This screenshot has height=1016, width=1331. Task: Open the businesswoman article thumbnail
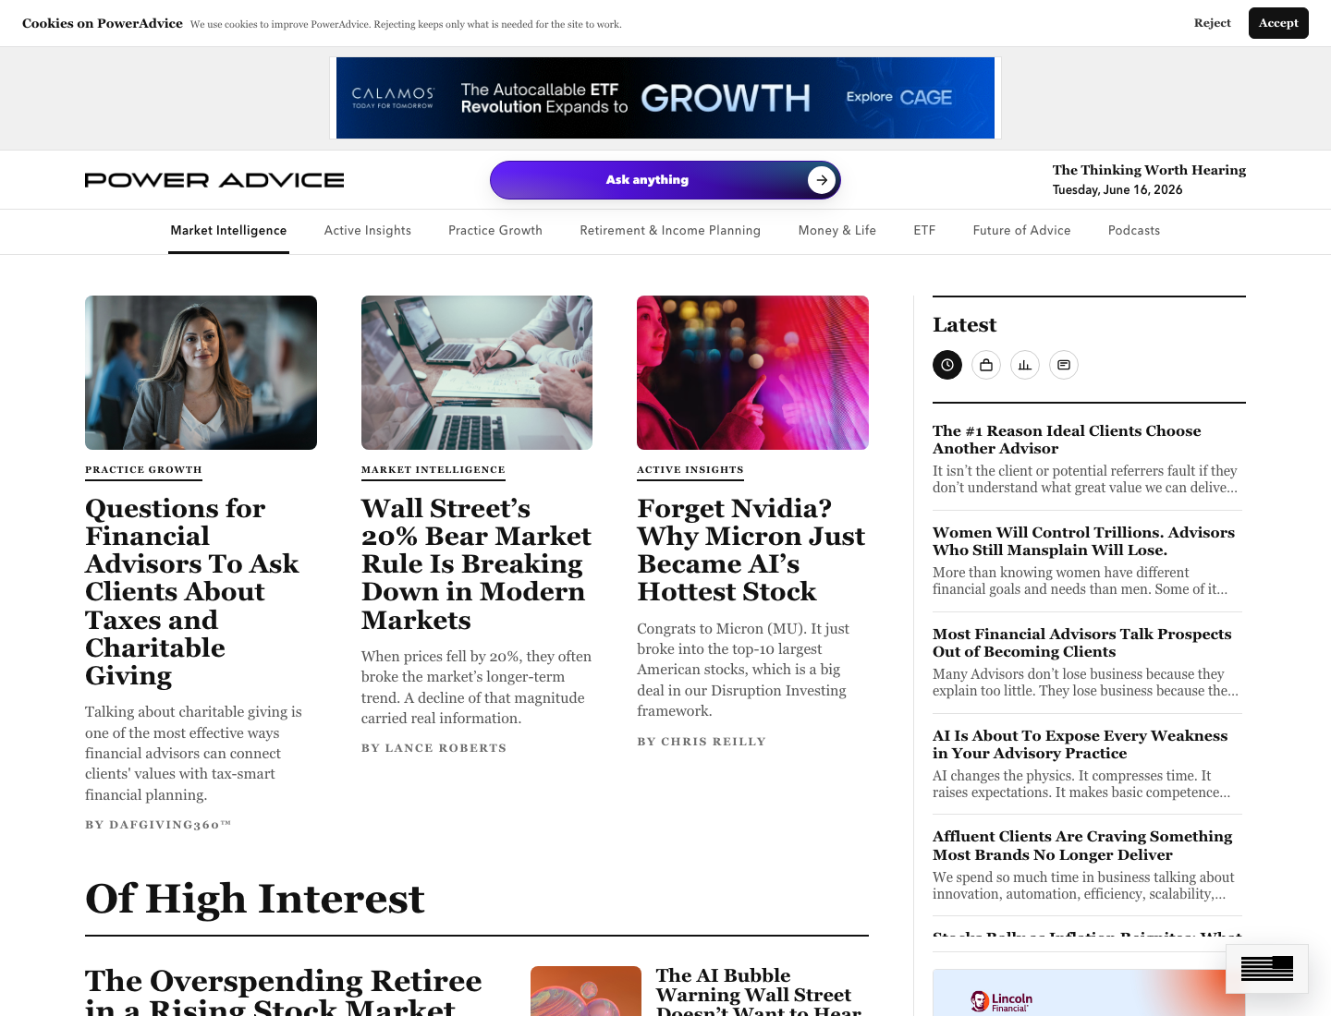coord(201,372)
